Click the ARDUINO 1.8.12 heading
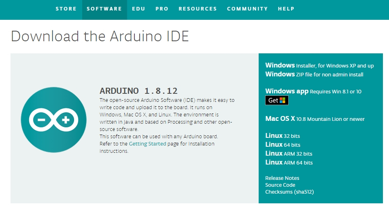 pos(138,91)
